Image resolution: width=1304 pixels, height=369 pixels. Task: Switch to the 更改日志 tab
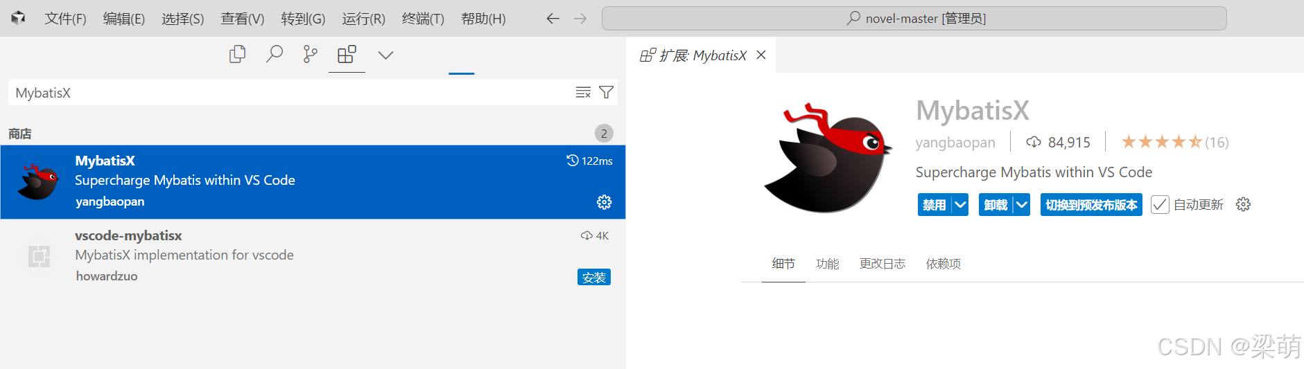(883, 264)
